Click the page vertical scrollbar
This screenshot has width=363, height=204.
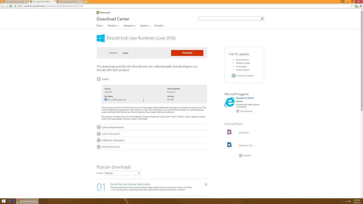[362, 61]
